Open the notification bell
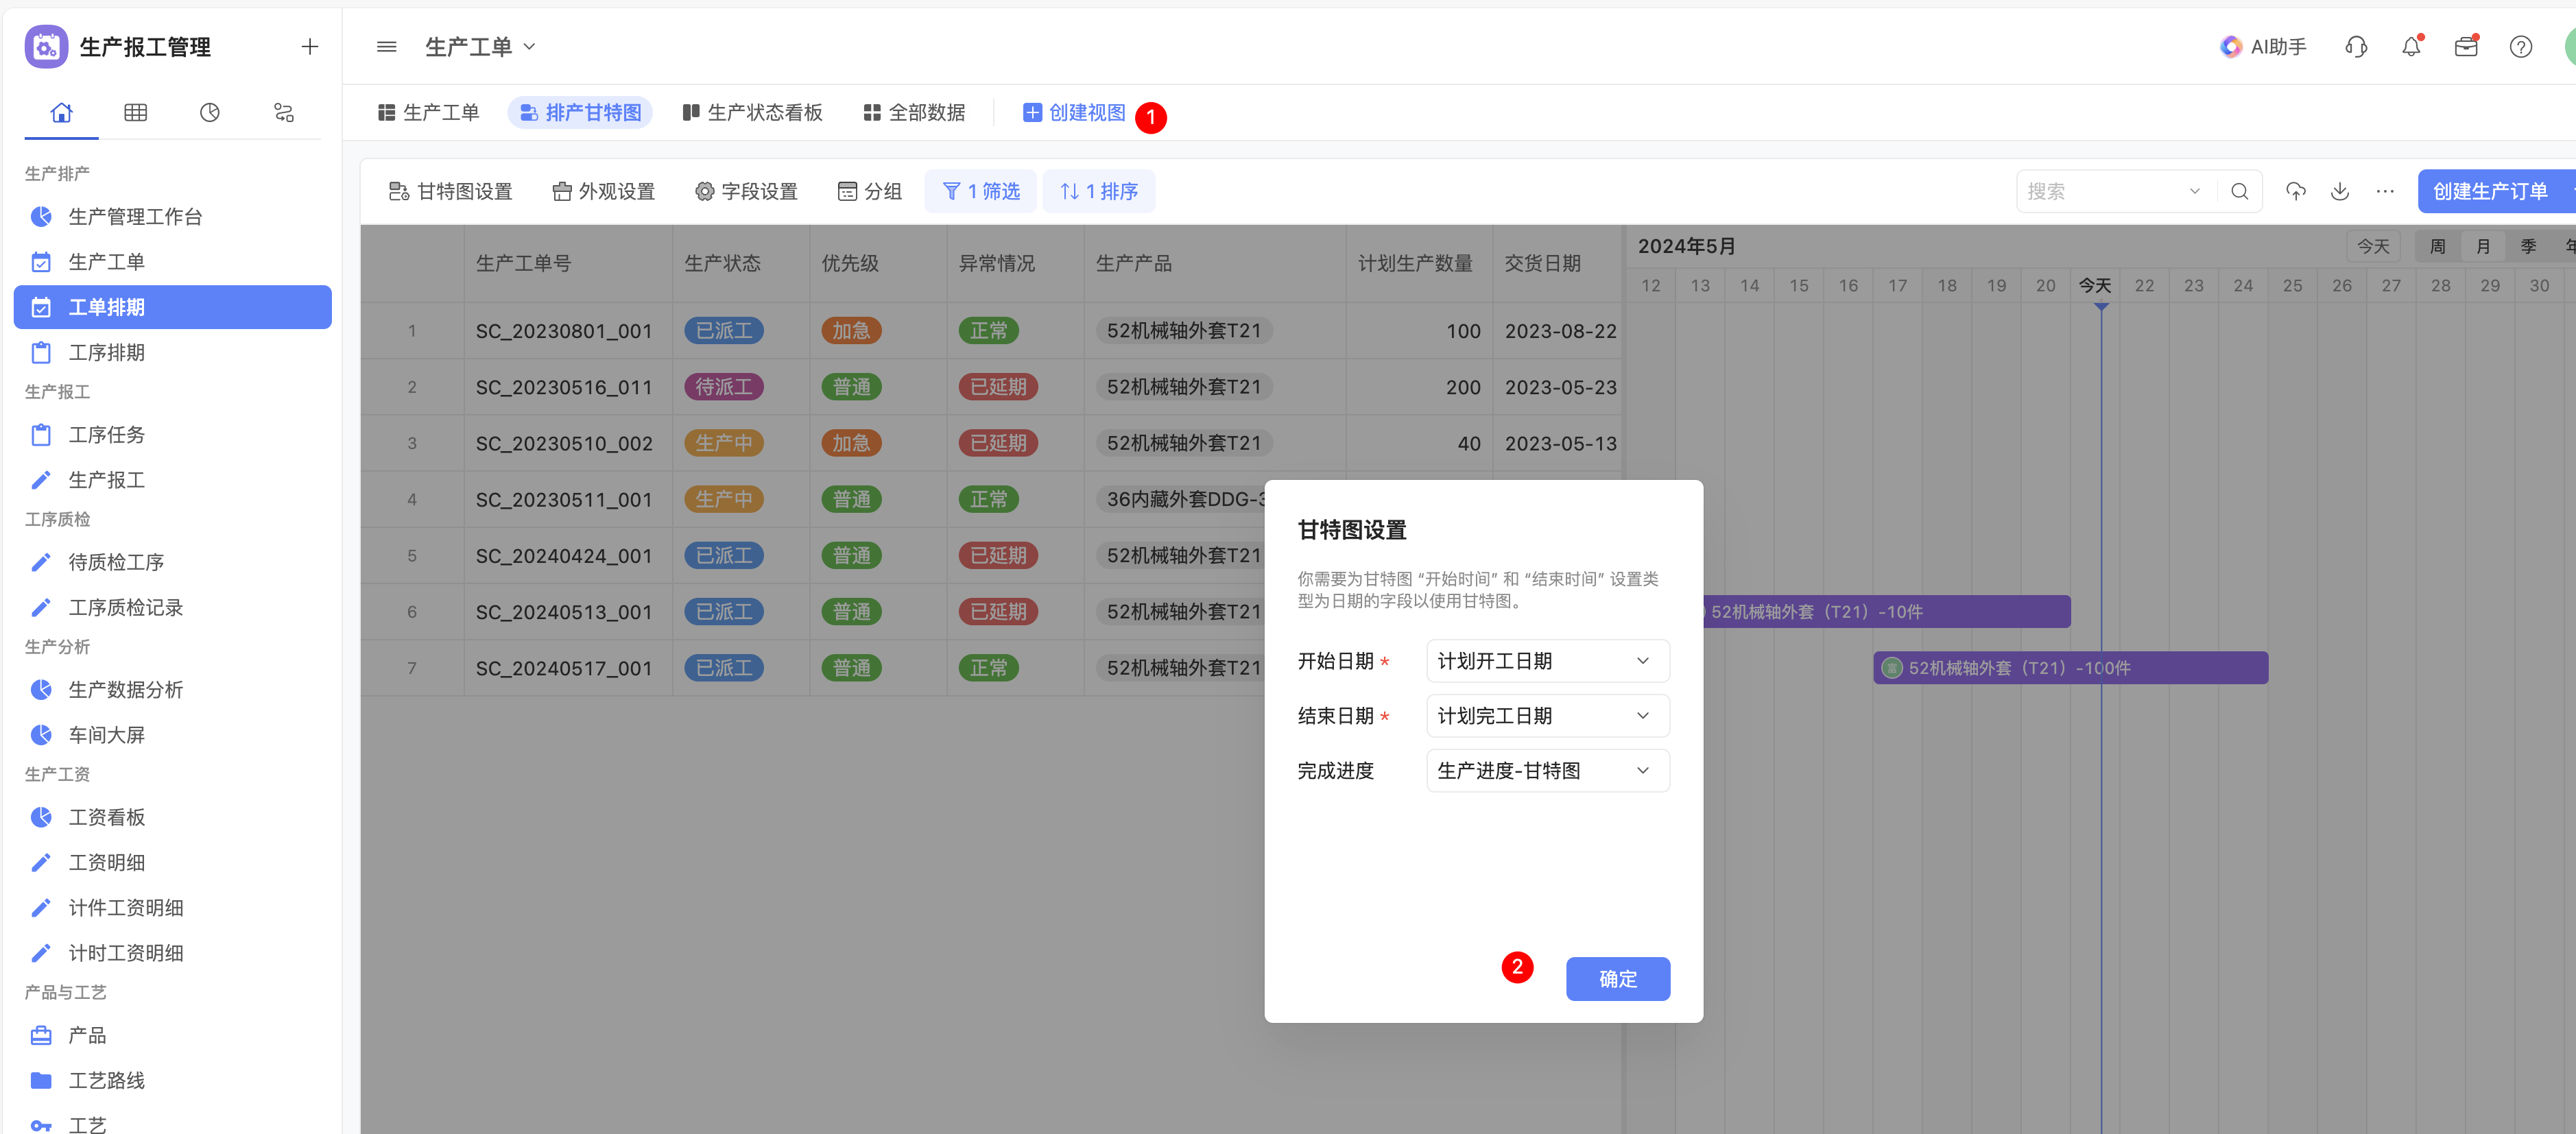The image size is (2576, 1134). (2411, 46)
